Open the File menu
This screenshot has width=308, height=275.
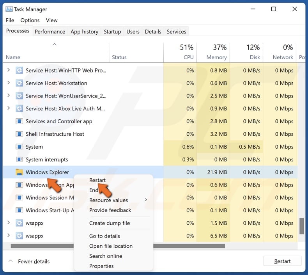pos(10,20)
